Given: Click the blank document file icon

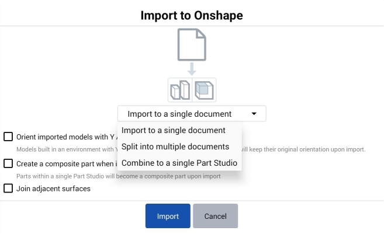Looking at the screenshot, I should pos(192,45).
